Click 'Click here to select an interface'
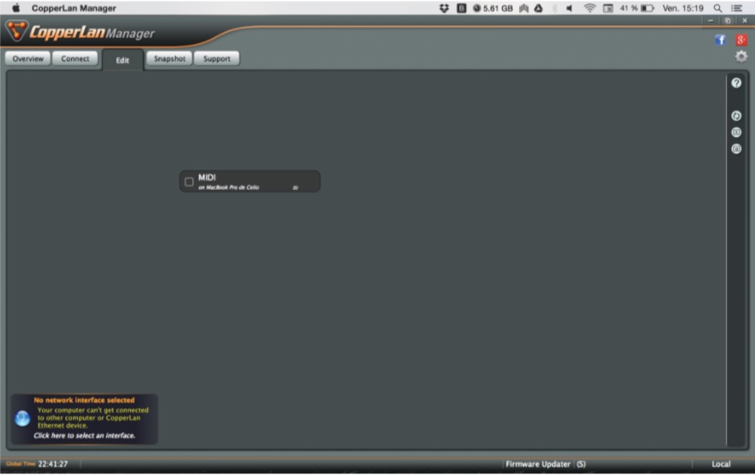755x475 pixels. (x=84, y=436)
